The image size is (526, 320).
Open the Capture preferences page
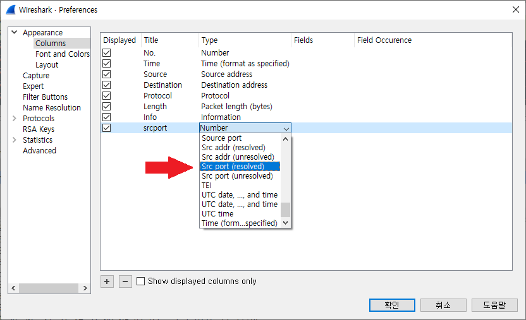pyautogui.click(x=36, y=75)
